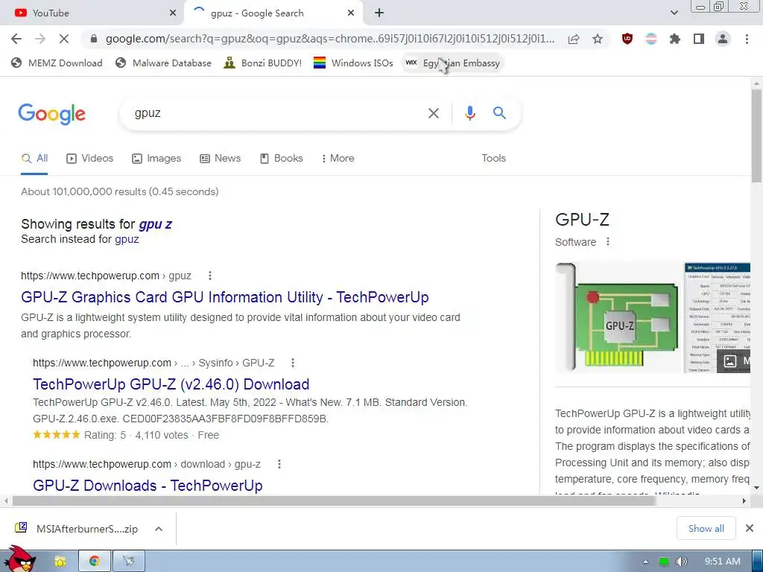The width and height of the screenshot is (763, 572).
Task: Open GPU-Z Graphics Card GPU Information Utility result
Action: 225,297
